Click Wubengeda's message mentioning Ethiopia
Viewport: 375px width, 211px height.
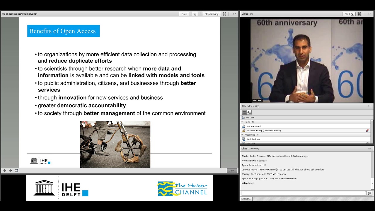click(x=264, y=174)
